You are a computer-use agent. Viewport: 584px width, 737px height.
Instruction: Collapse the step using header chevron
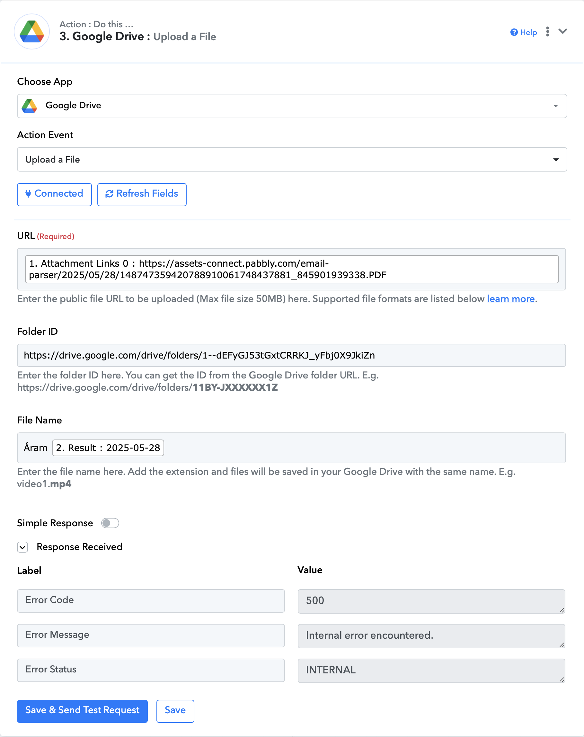[x=562, y=31]
